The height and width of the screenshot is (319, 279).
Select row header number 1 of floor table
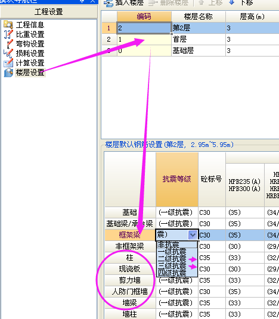coord(109,28)
